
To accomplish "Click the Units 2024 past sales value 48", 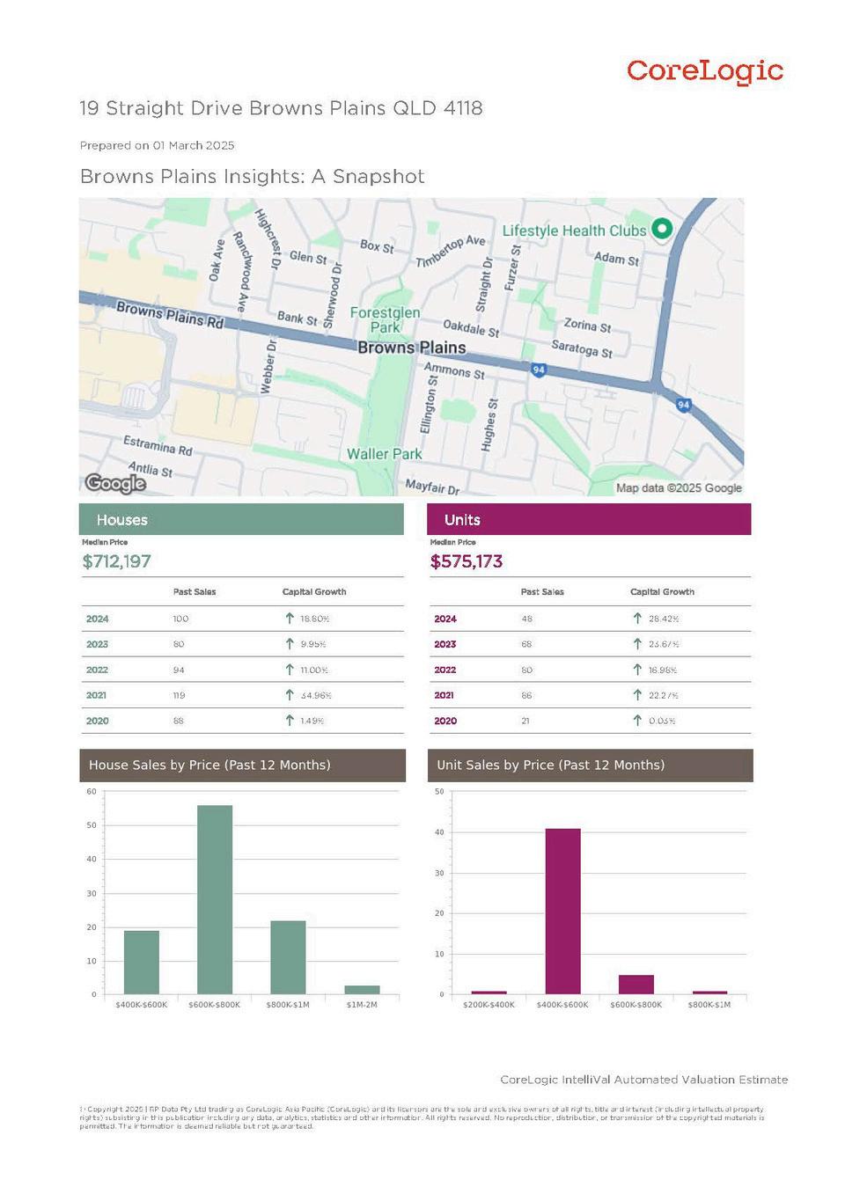I will coord(526,619).
